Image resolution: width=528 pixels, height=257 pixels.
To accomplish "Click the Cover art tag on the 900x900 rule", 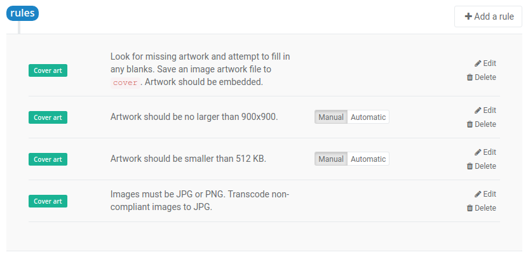I will (48, 117).
